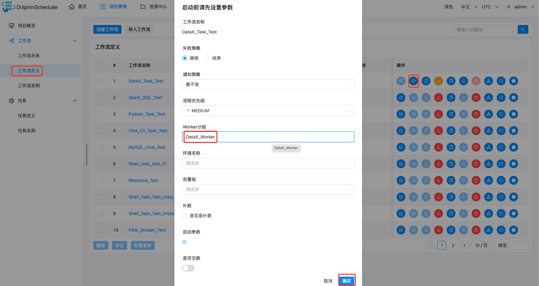Open the UTC timezone dropdown

click(x=490, y=7)
